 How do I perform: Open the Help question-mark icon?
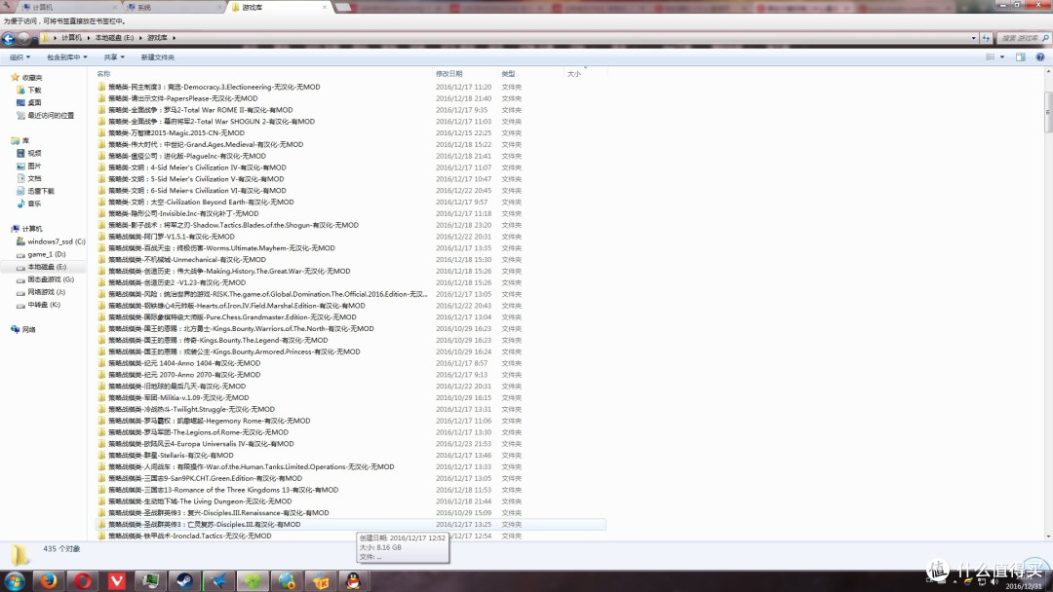[1040, 57]
